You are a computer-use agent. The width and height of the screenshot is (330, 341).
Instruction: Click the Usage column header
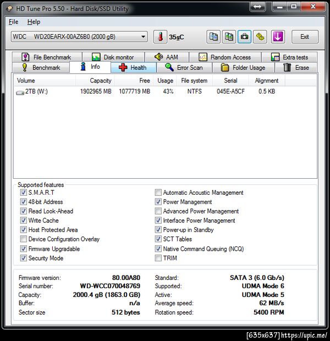pyautogui.click(x=165, y=81)
